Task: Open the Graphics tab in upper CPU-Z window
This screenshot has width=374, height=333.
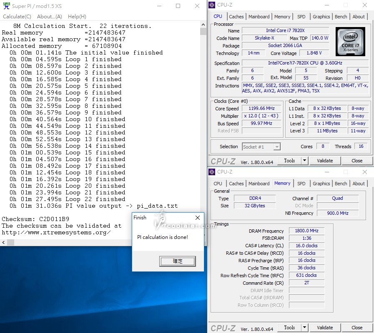Action: [321, 16]
